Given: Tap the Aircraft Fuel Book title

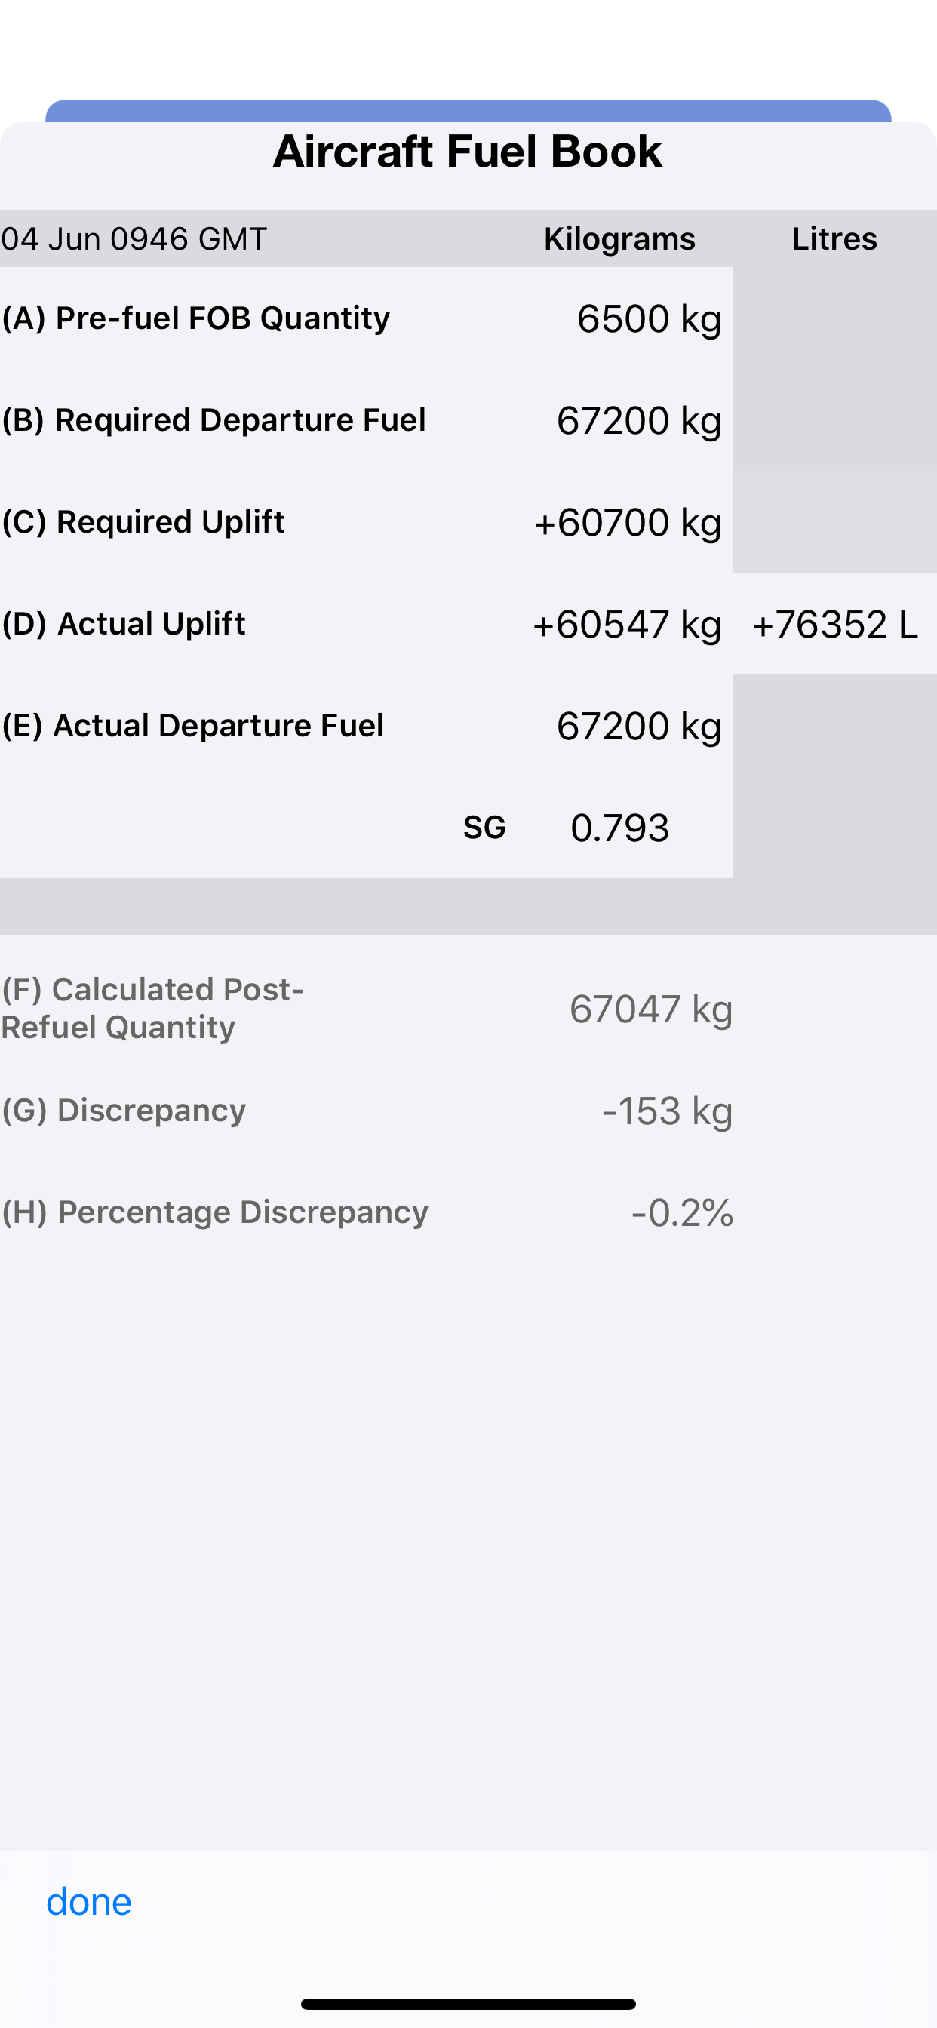Looking at the screenshot, I should 468,151.
